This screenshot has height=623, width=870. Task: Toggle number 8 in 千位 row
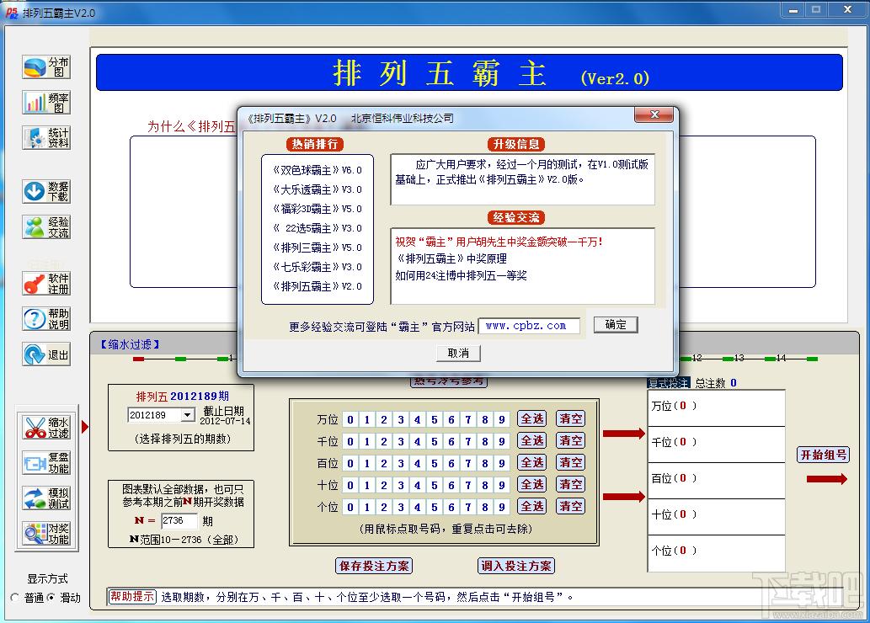[x=485, y=442]
